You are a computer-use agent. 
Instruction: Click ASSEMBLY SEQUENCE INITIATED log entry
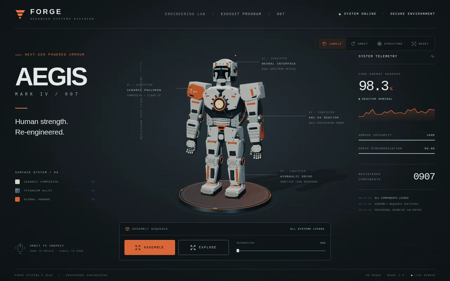396,204
